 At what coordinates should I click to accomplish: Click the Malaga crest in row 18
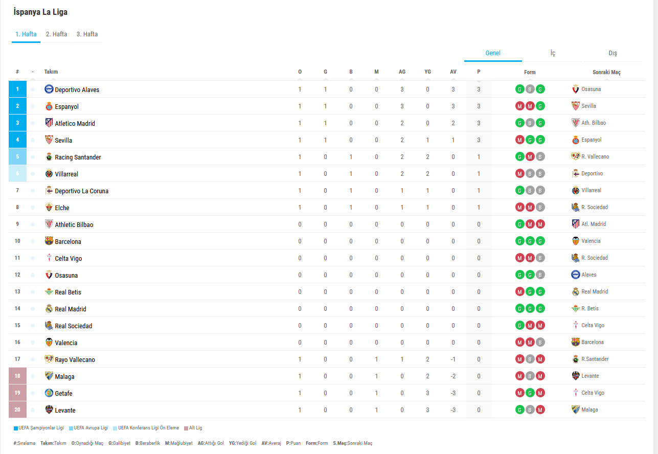(49, 376)
